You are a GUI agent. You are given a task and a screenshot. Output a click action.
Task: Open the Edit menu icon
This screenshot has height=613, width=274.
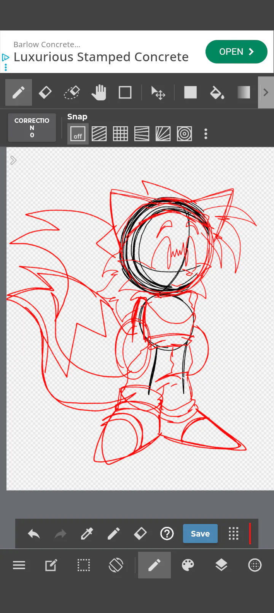click(x=51, y=565)
